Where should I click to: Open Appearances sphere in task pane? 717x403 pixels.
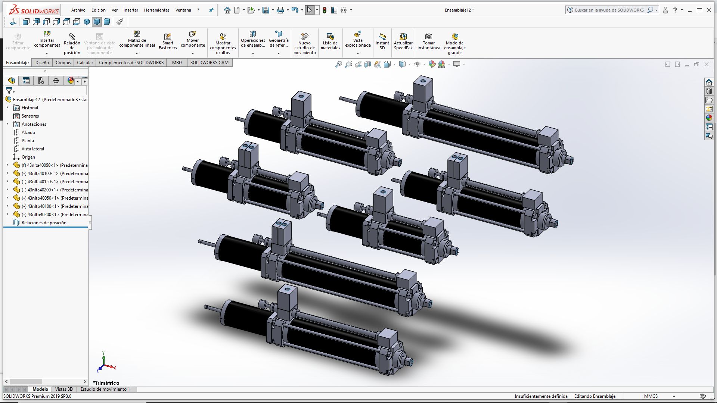709,118
